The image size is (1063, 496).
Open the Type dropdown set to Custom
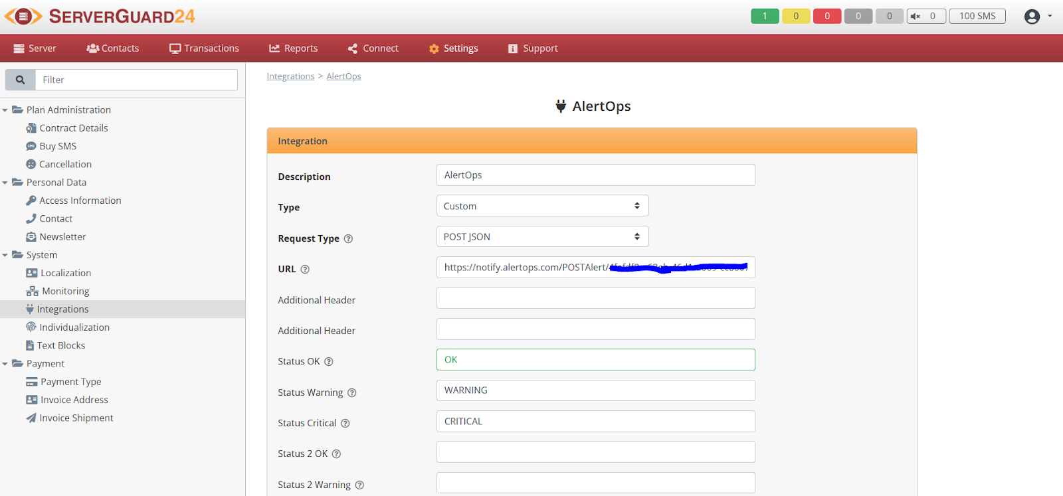click(x=542, y=206)
